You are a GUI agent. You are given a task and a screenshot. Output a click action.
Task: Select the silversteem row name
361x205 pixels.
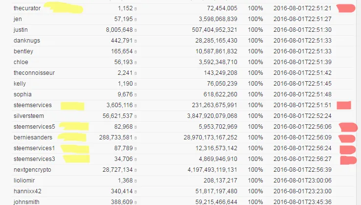coord(29,116)
